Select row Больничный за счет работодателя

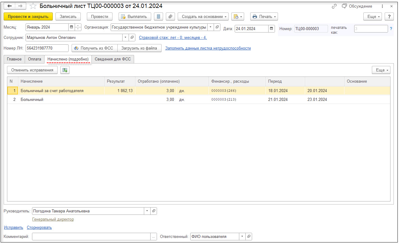[198, 91]
